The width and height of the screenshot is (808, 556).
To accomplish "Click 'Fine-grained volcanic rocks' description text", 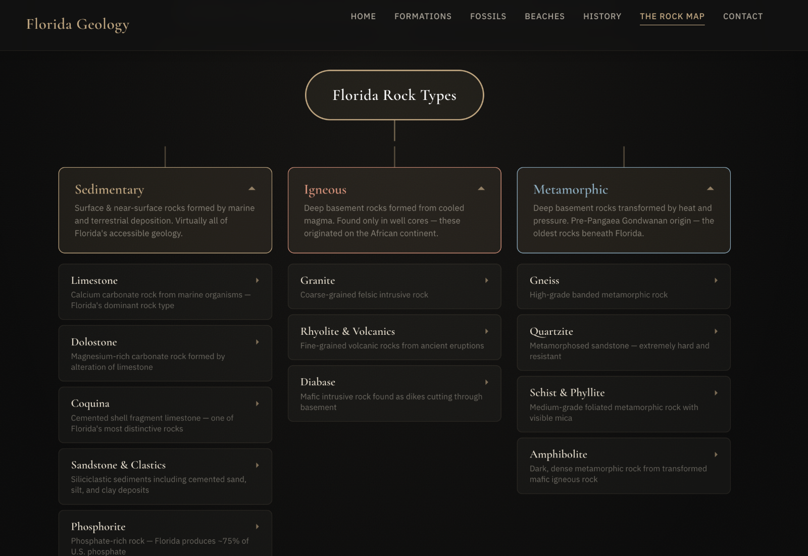I will [x=392, y=346].
